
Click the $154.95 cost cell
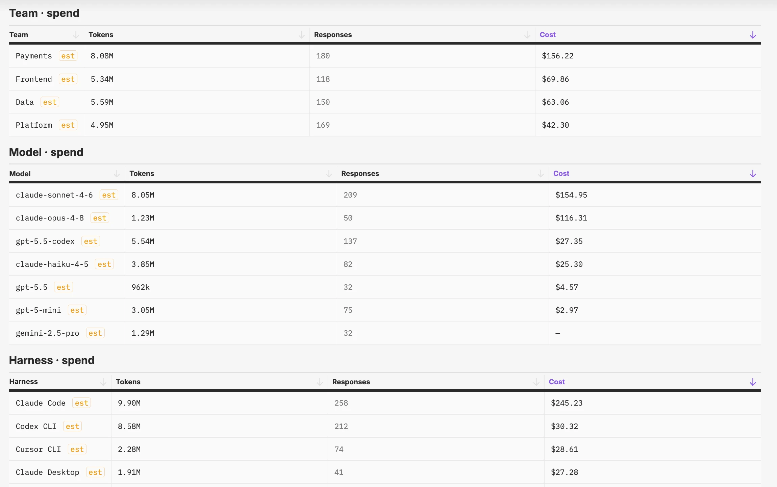571,195
